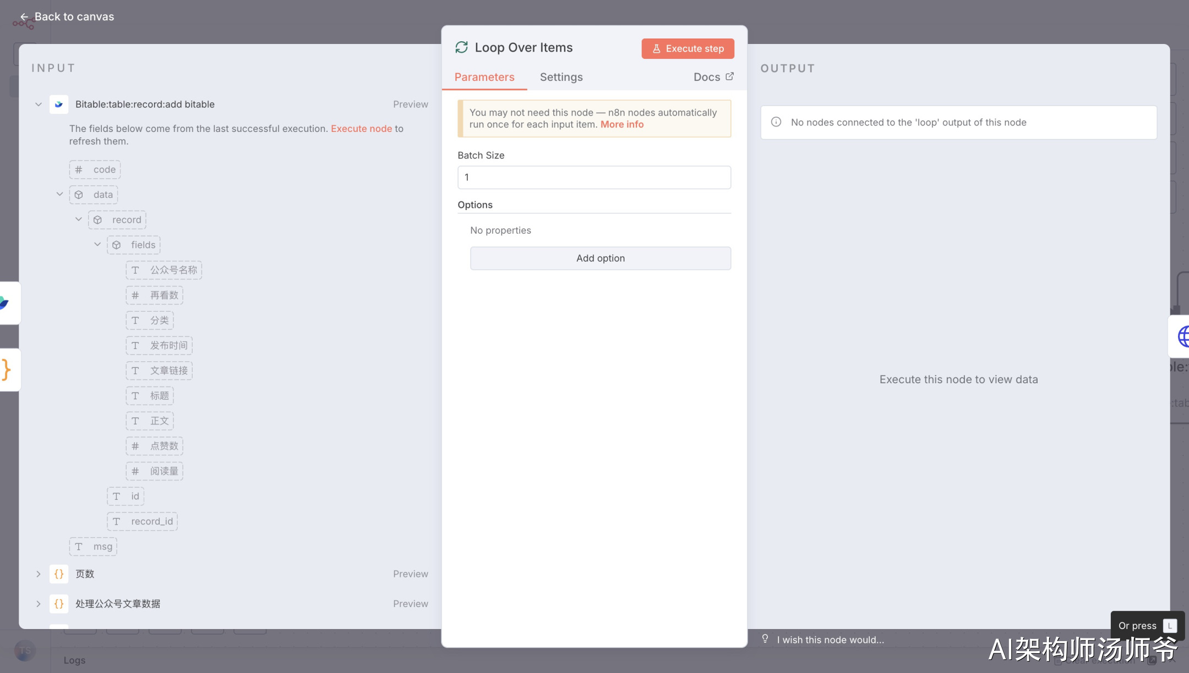The image size is (1189, 673).
Task: Click the Loop Over Items node icon
Action: pos(461,47)
